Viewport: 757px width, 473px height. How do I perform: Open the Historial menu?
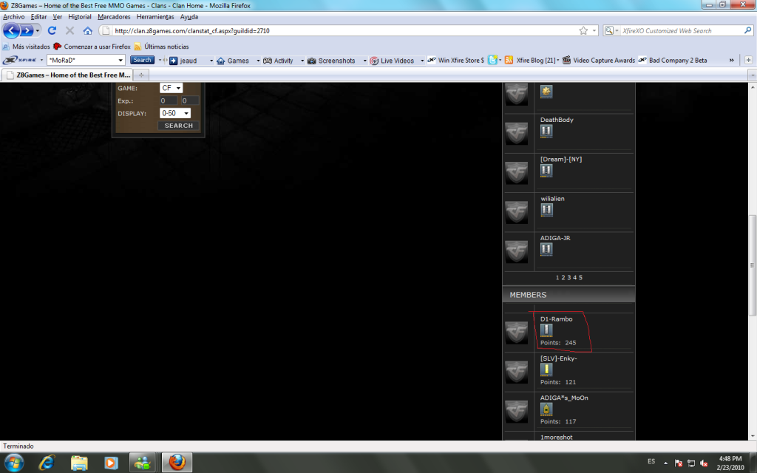[x=80, y=16]
